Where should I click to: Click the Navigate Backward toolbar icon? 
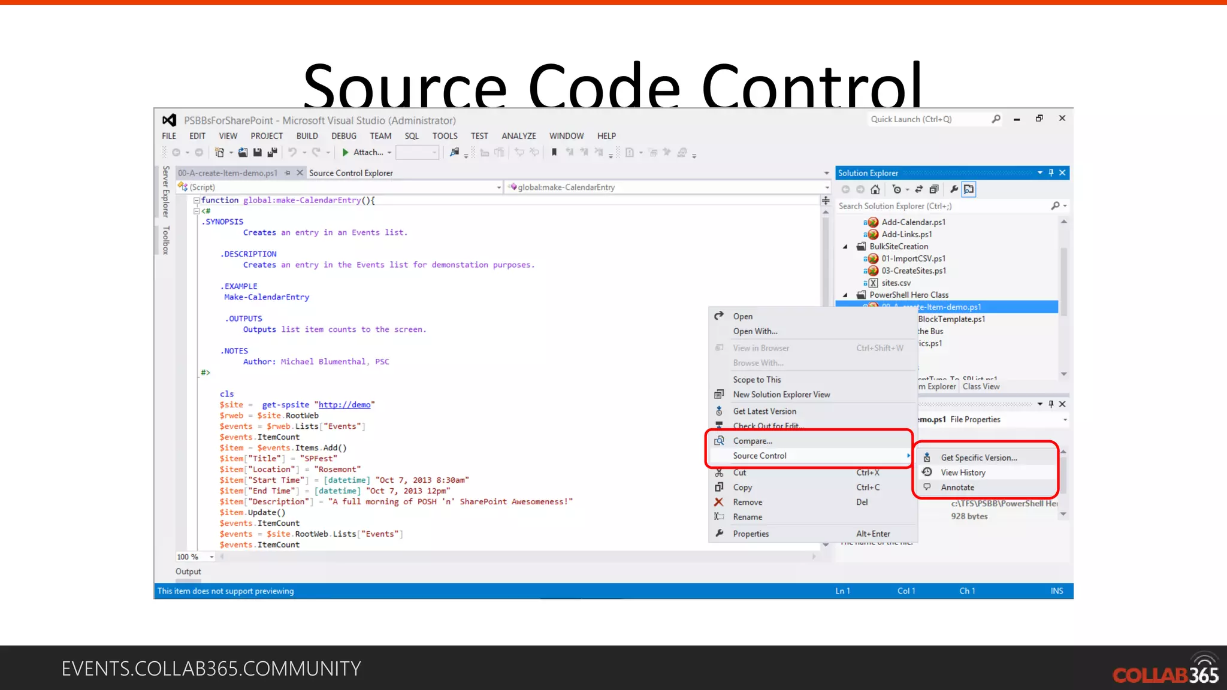point(176,153)
